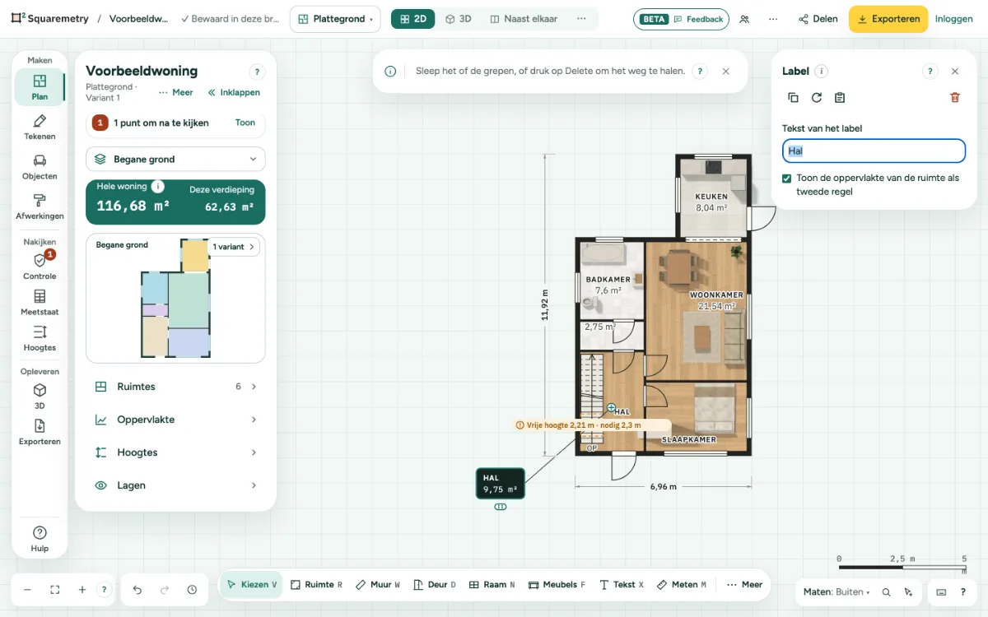Expand the Oppervlakte section
Image resolution: width=988 pixels, height=617 pixels.
point(175,420)
